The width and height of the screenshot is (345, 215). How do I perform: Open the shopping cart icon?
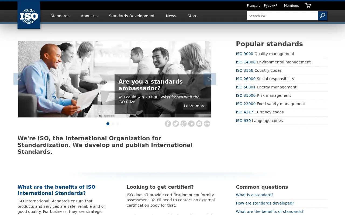click(x=308, y=6)
